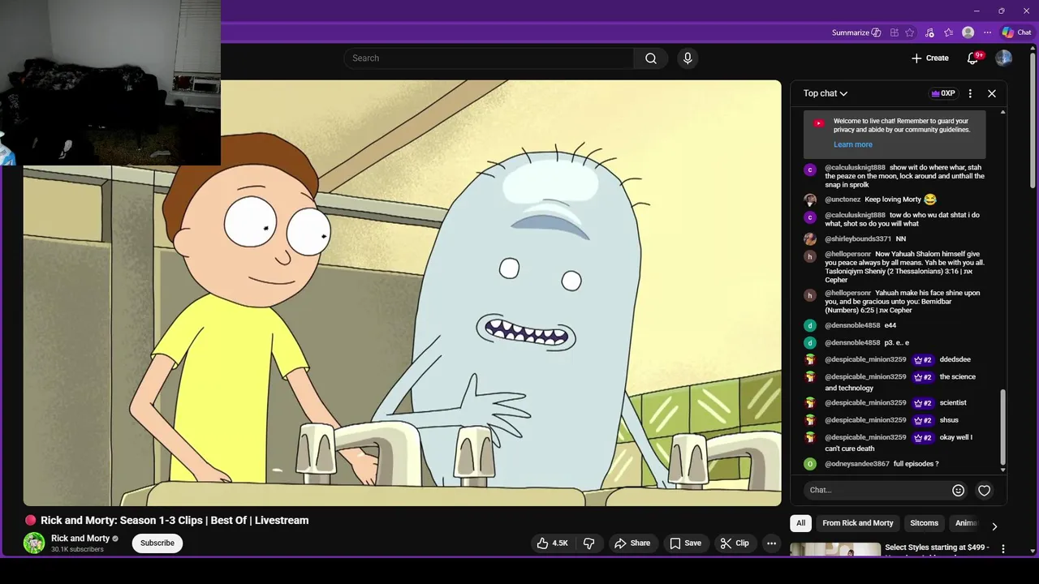Click the Create button
This screenshot has height=584, width=1039.
tap(930, 58)
